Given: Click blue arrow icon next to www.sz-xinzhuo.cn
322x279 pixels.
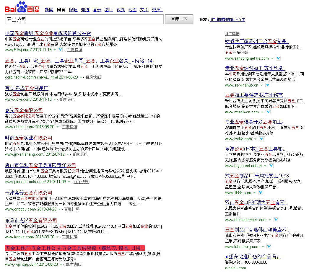Looking at the screenshot, I should point(267,85).
